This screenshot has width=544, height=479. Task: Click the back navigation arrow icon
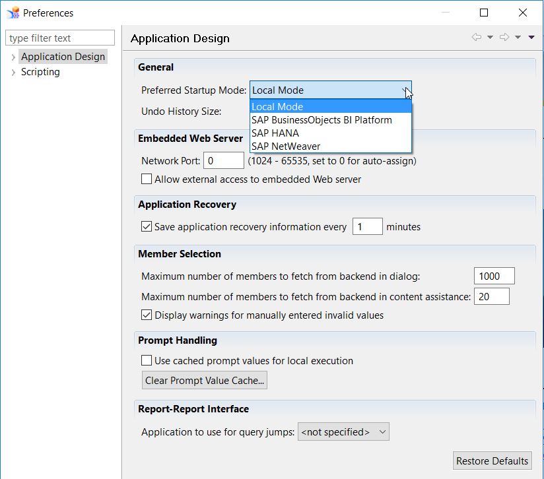coord(477,37)
